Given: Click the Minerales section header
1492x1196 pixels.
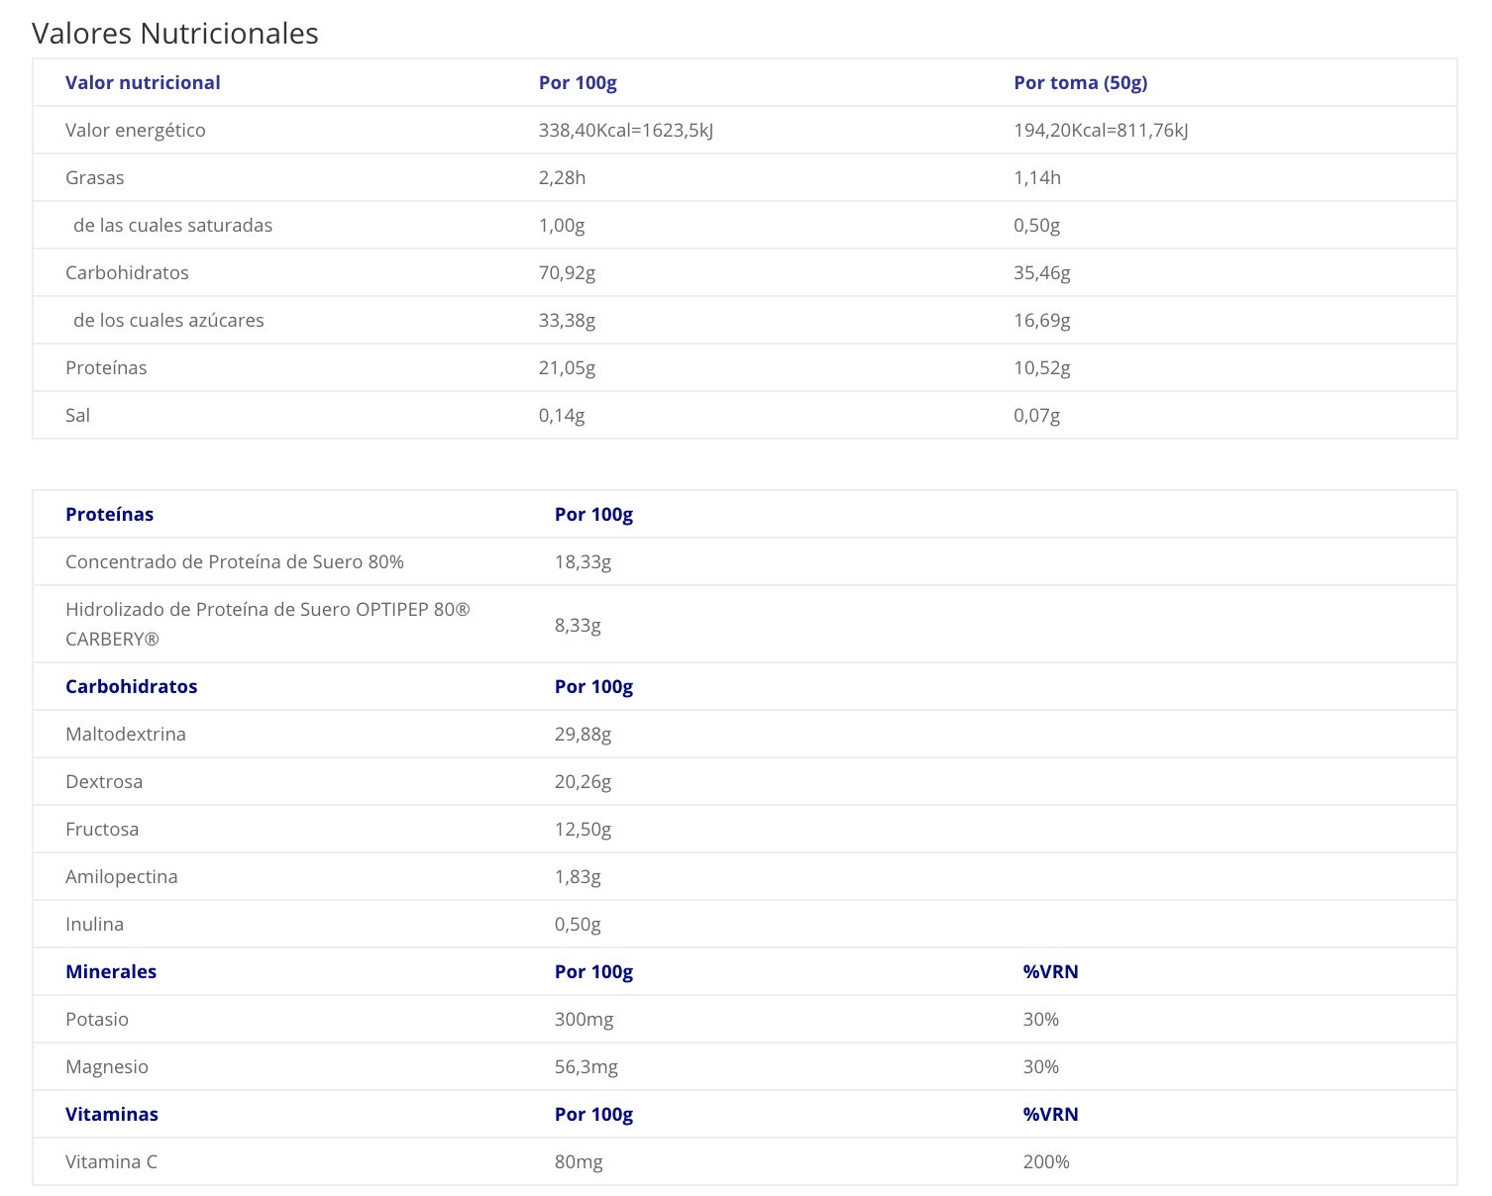Looking at the screenshot, I should tap(111, 971).
